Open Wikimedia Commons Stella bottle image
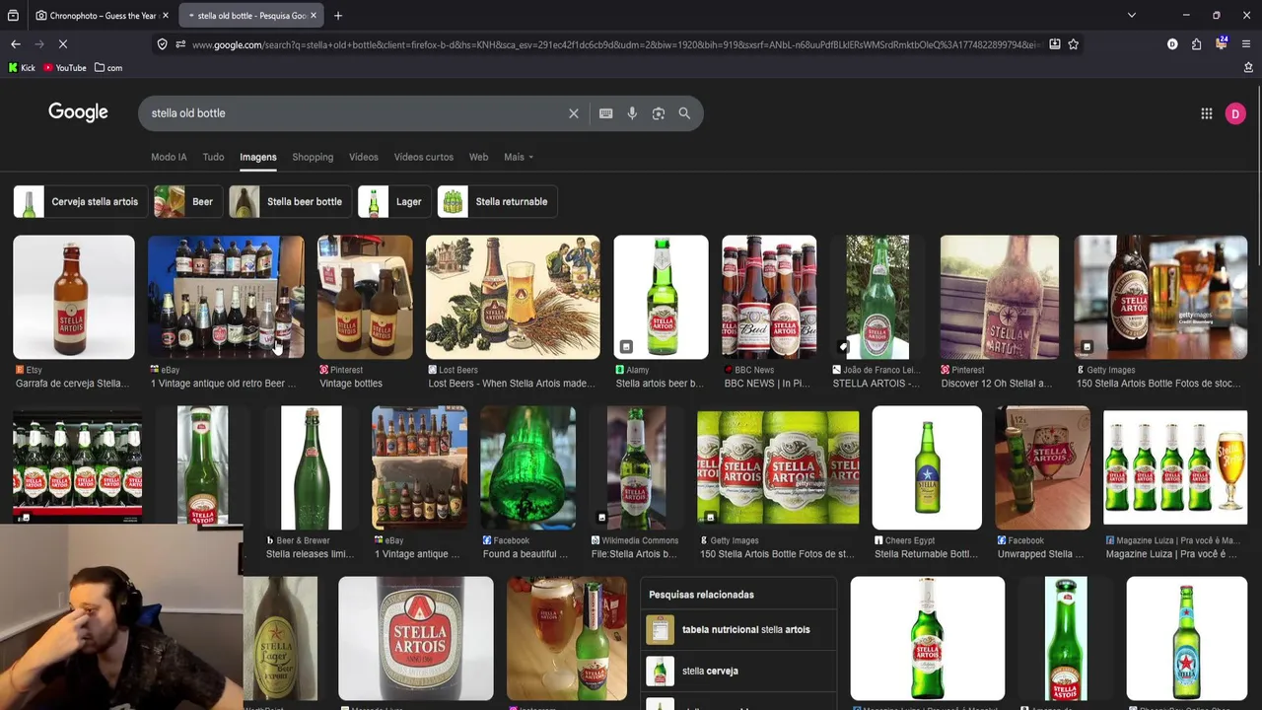Image resolution: width=1262 pixels, height=710 pixels. (636, 467)
